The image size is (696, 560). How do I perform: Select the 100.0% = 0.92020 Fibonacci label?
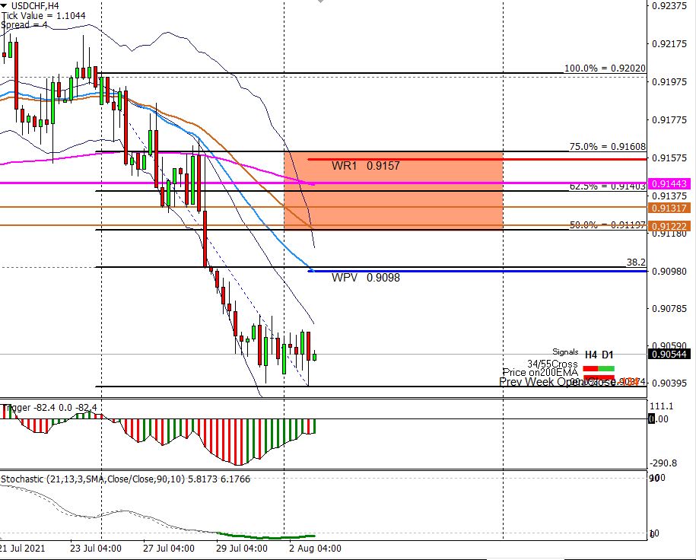[x=605, y=68]
